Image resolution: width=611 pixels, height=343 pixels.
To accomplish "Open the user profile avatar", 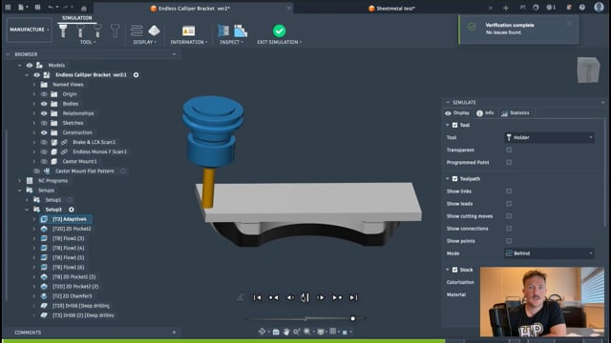I will [x=599, y=8].
